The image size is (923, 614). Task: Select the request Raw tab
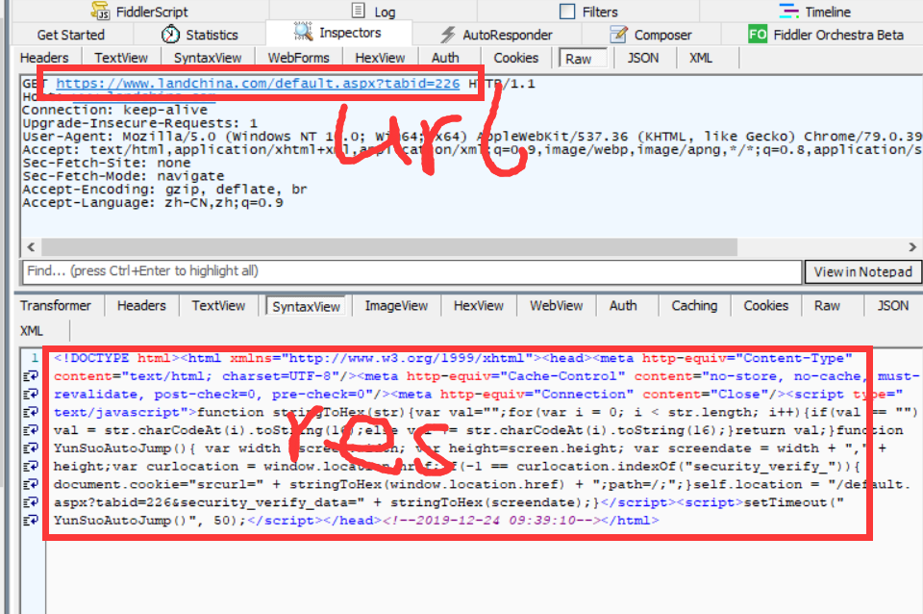(x=582, y=59)
